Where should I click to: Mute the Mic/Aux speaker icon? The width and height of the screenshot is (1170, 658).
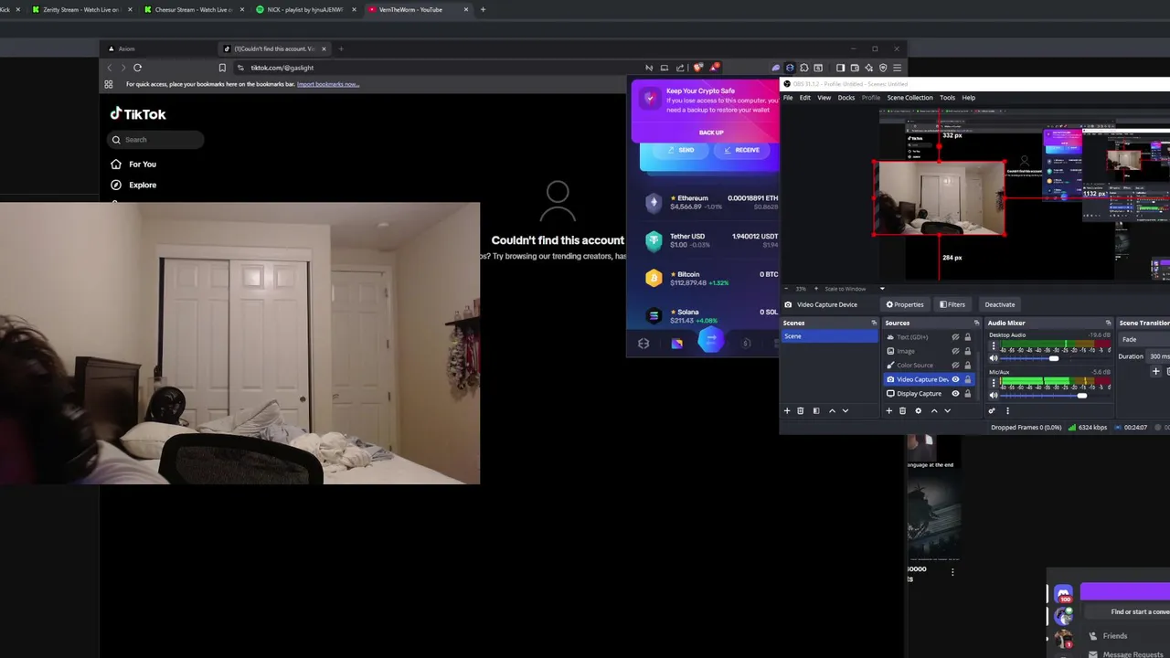tap(994, 396)
